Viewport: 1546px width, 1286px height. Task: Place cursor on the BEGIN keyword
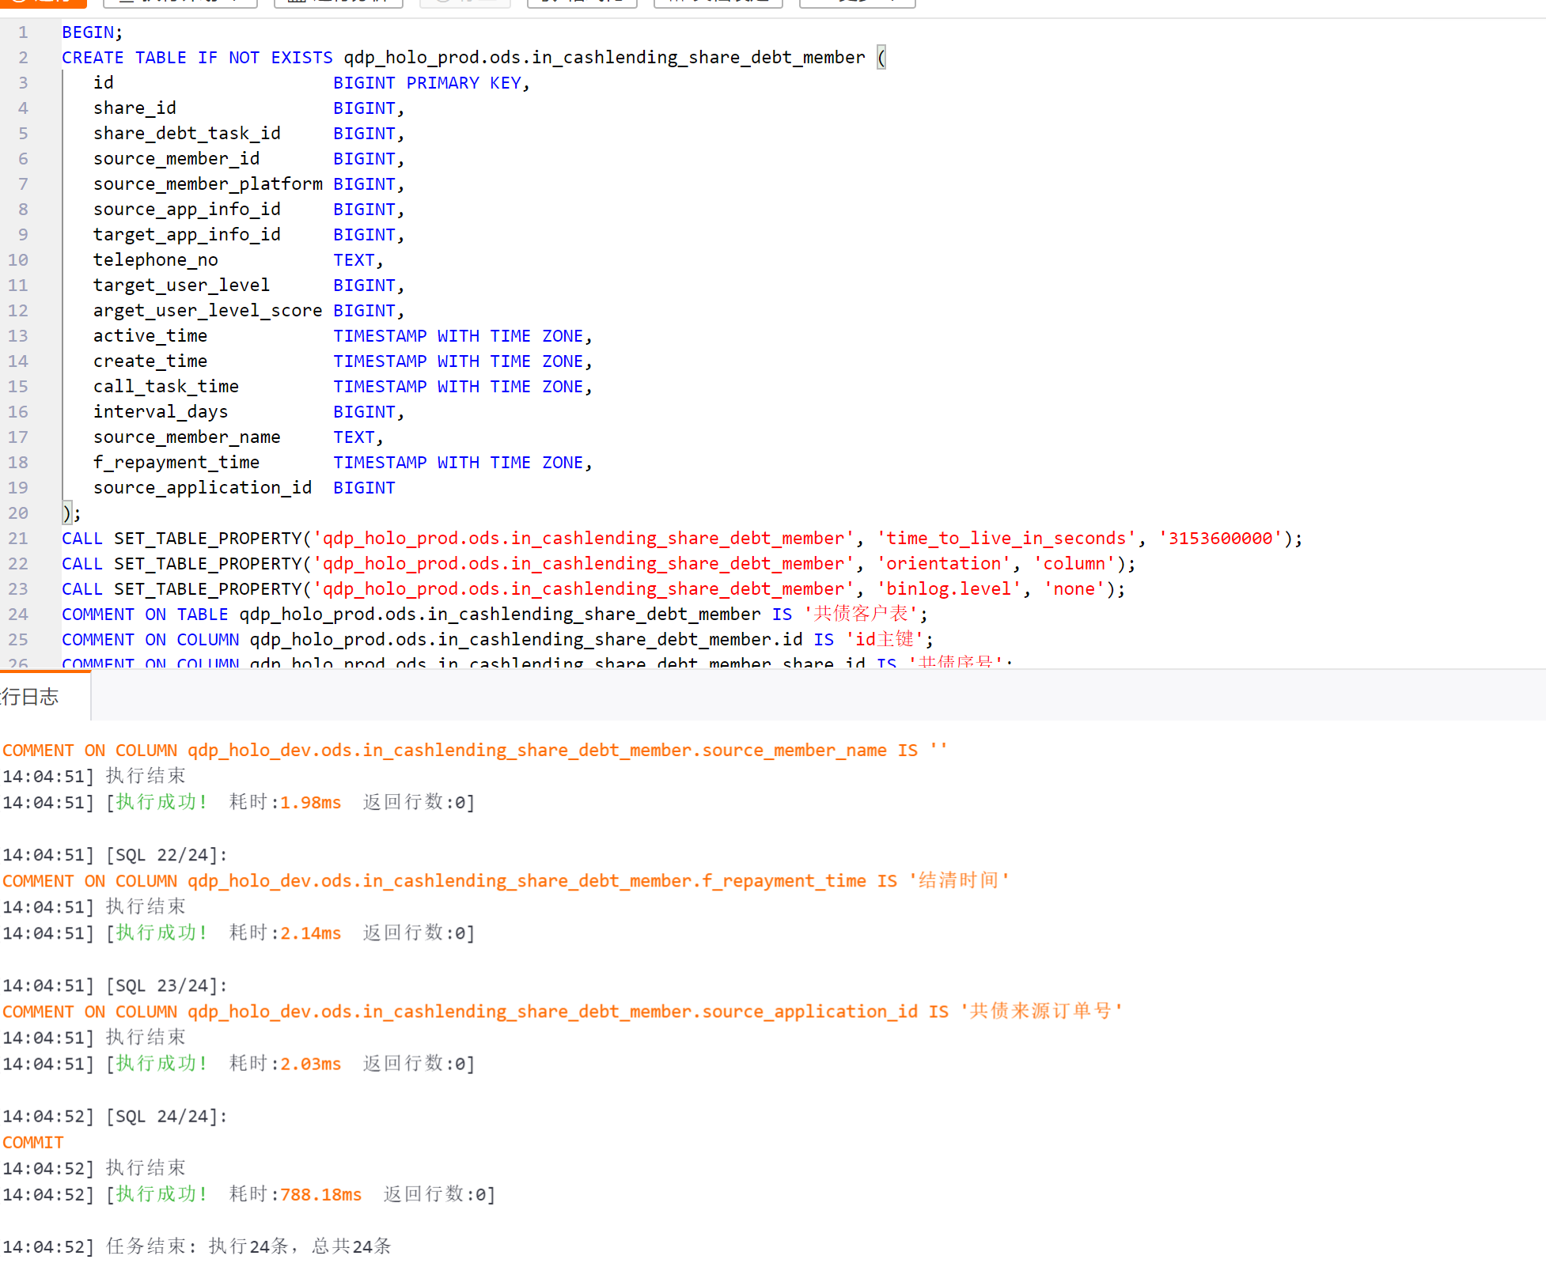pos(88,32)
